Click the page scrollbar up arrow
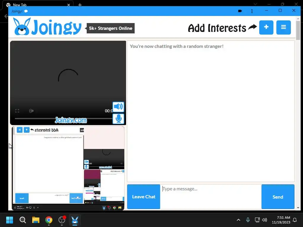 point(298,19)
